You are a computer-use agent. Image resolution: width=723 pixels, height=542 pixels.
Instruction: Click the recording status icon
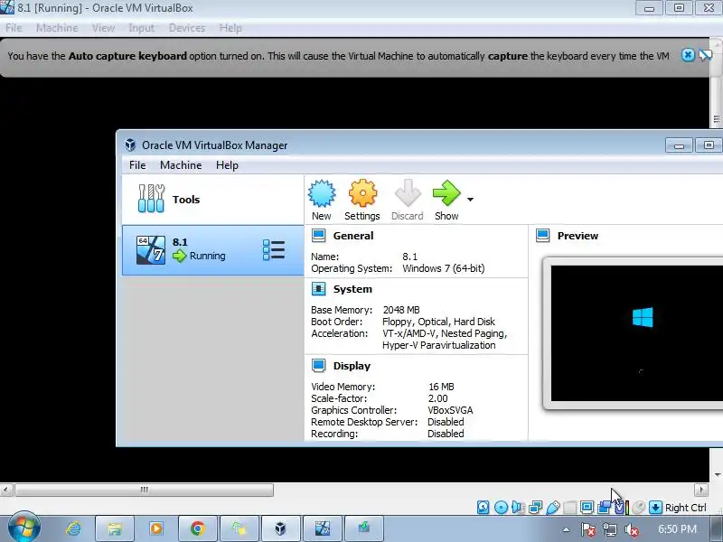pyautogui.click(x=604, y=508)
